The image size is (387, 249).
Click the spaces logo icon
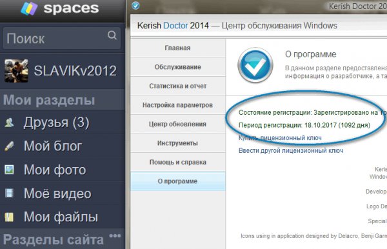tap(29, 8)
